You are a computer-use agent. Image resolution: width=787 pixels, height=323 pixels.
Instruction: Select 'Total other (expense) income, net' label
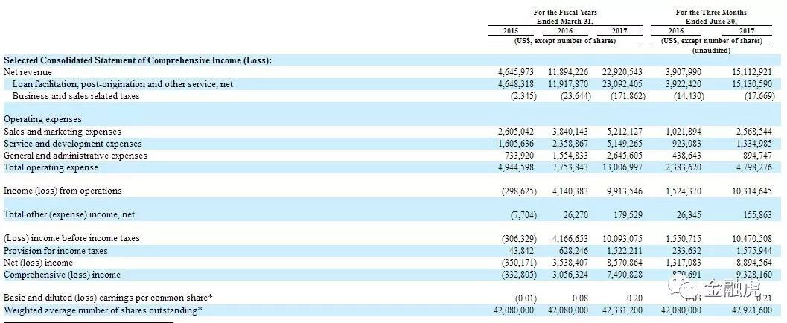pos(69,214)
